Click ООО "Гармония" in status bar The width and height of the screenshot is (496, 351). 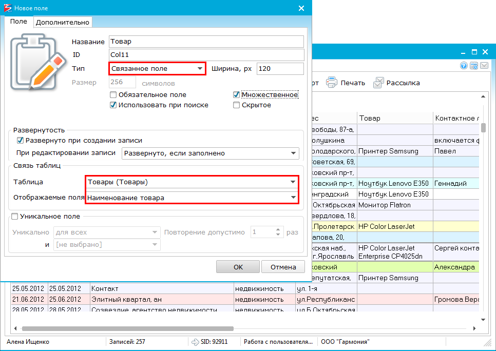click(345, 342)
